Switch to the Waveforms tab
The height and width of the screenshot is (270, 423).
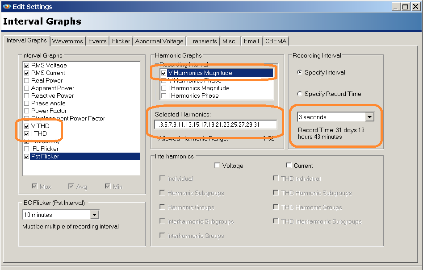click(x=67, y=41)
